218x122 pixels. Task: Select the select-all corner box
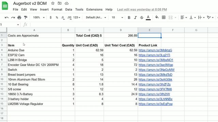tap(3, 30)
